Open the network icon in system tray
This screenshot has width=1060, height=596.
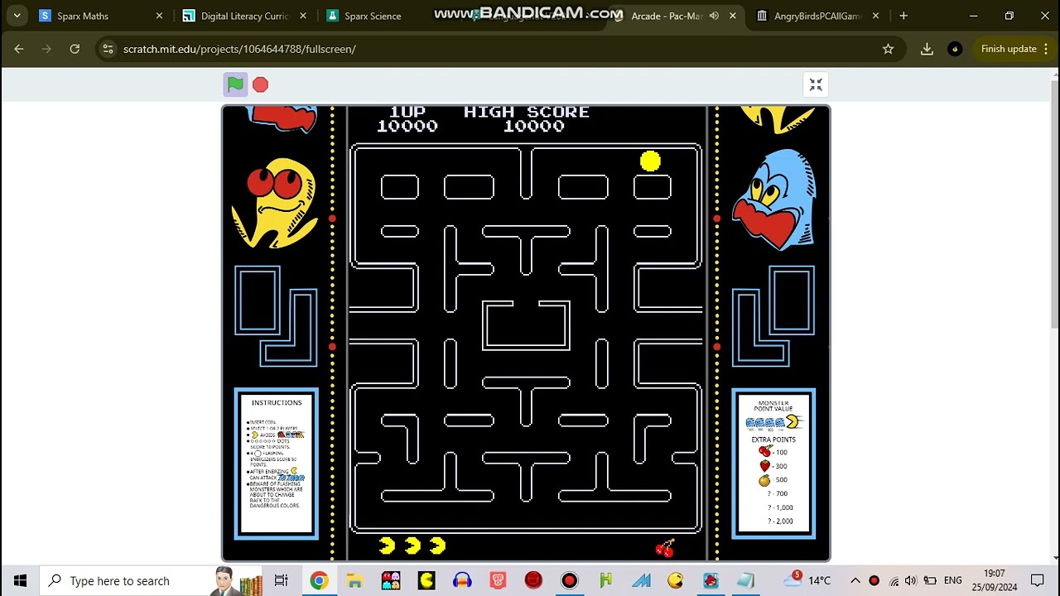coord(894,580)
